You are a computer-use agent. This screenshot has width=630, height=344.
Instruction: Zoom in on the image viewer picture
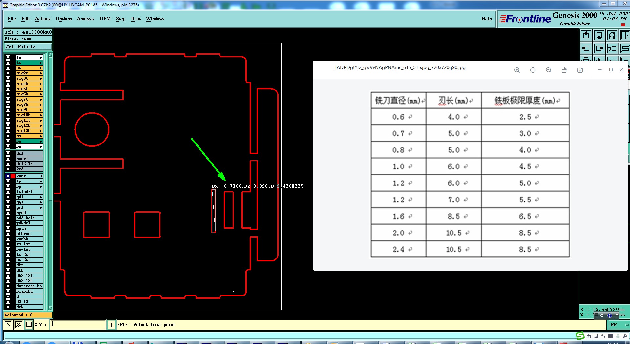point(517,70)
